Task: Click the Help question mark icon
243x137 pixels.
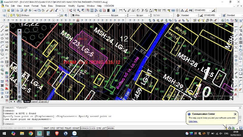Action: click(x=114, y=10)
